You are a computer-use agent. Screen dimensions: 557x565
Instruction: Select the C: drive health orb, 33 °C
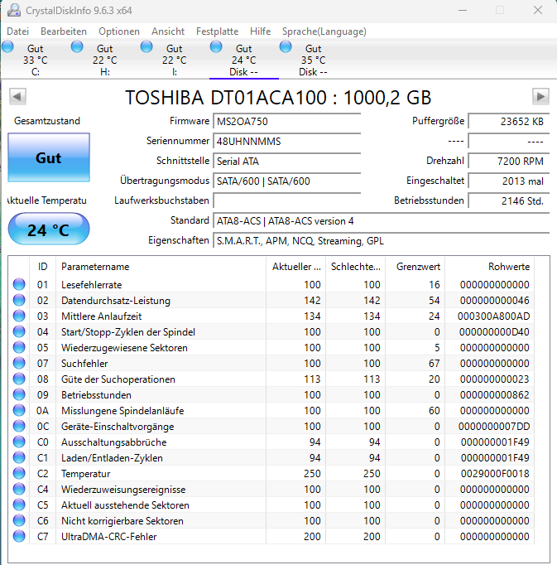(x=7, y=47)
